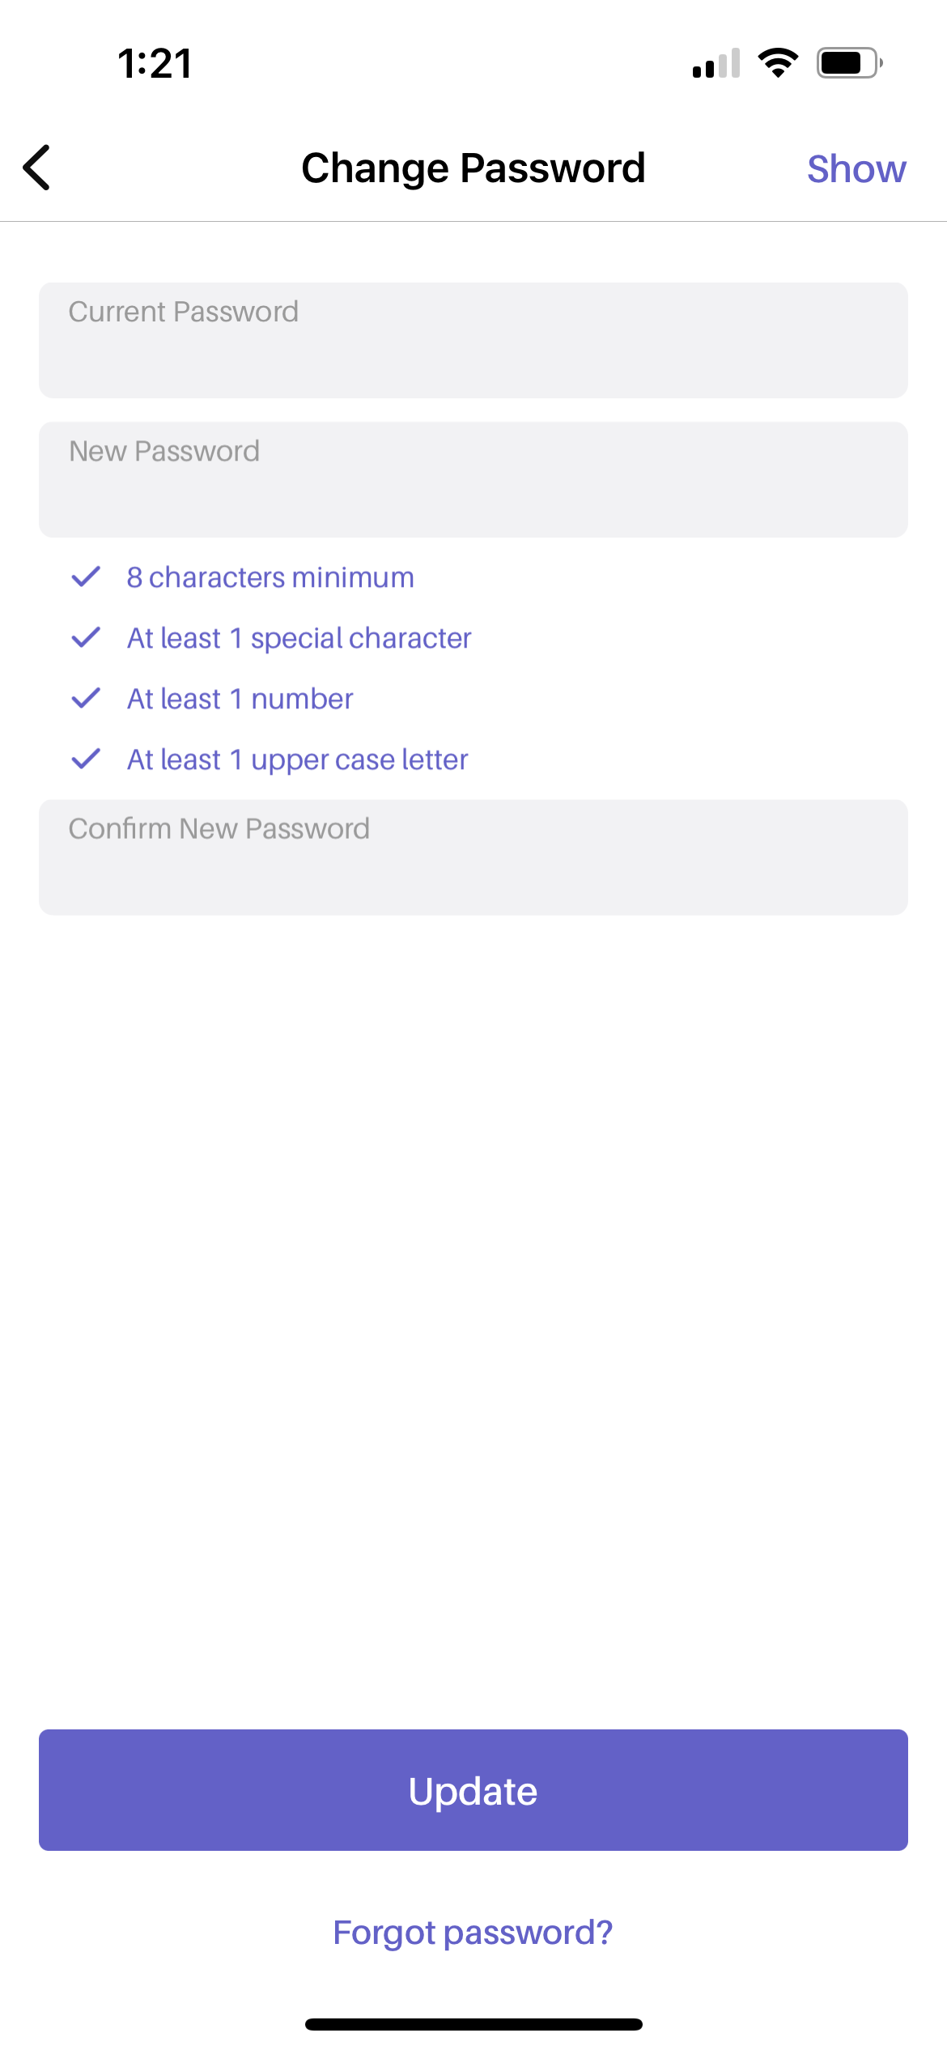Tap the Change Password title
Viewport: 947px width, 2050px height.
pos(473,168)
